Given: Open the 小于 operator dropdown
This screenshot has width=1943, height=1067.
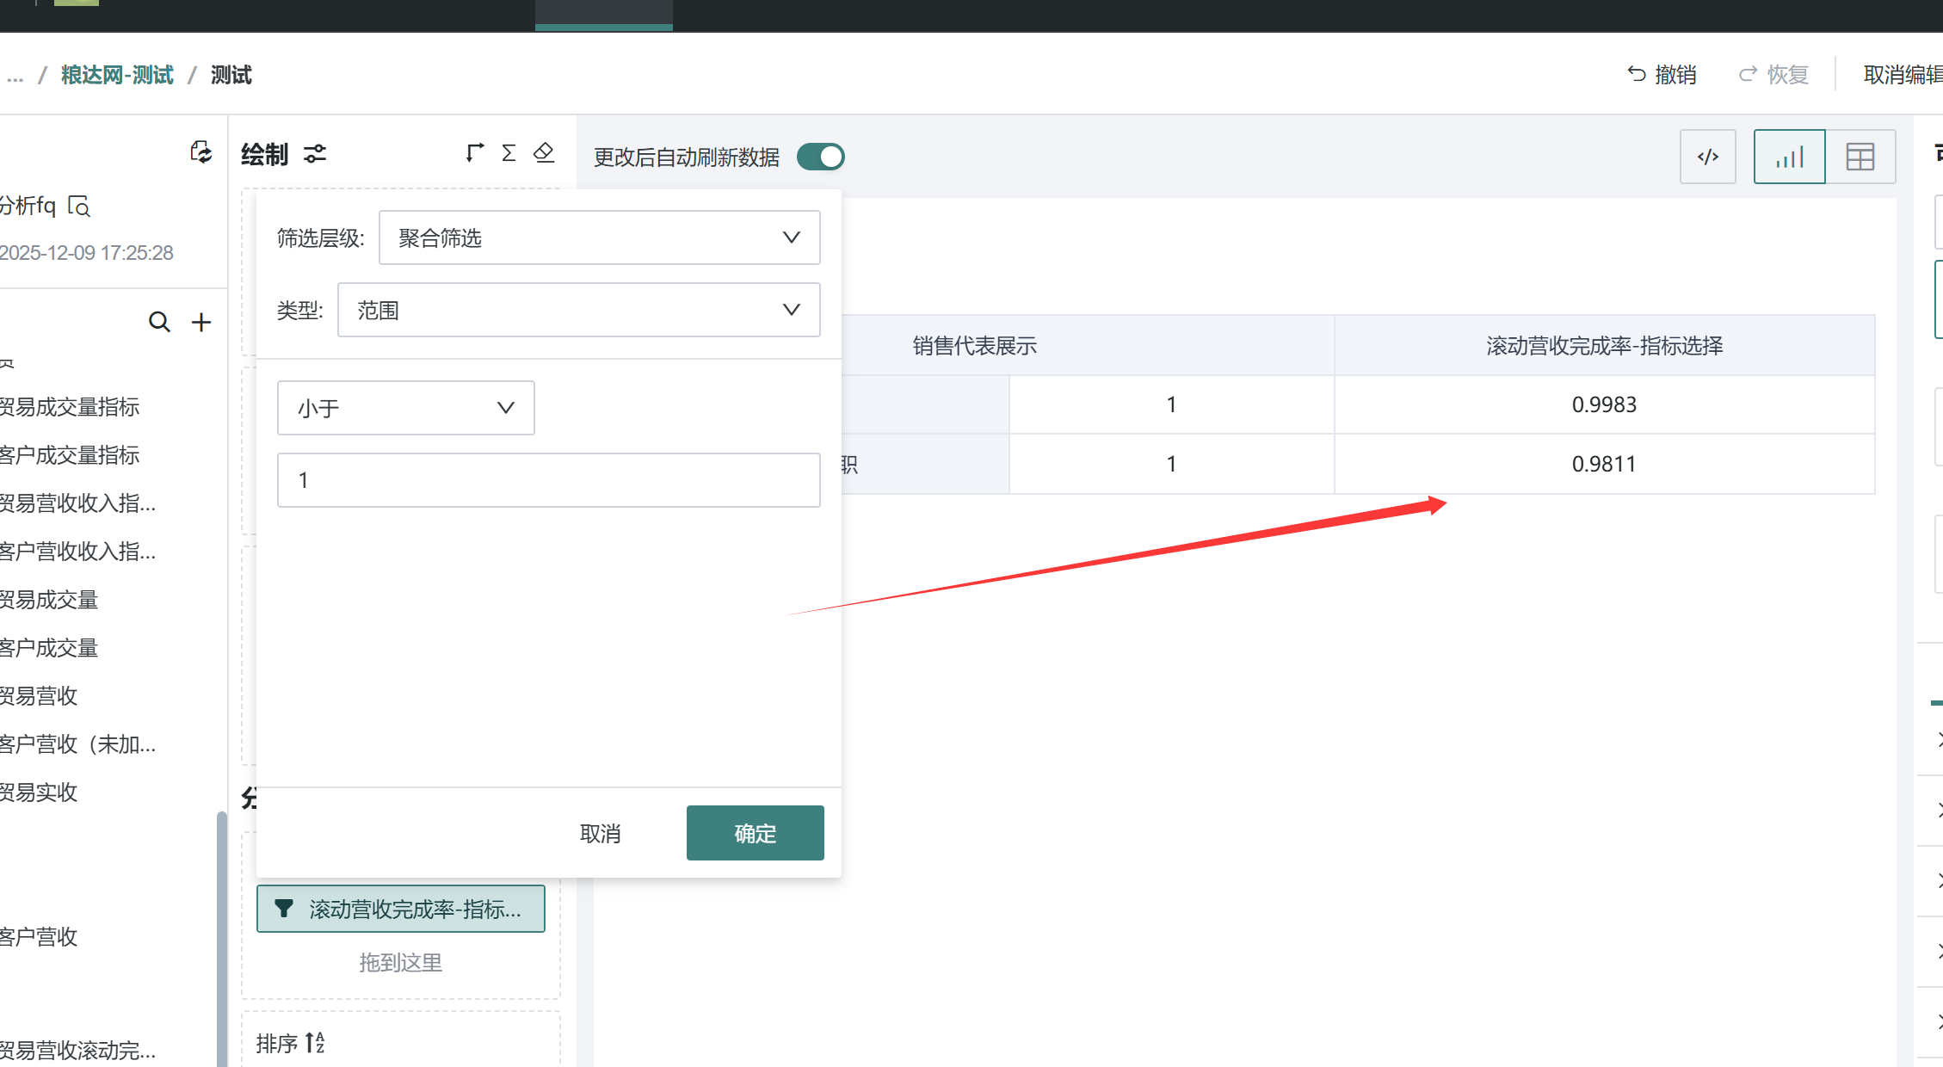Looking at the screenshot, I should (405, 408).
